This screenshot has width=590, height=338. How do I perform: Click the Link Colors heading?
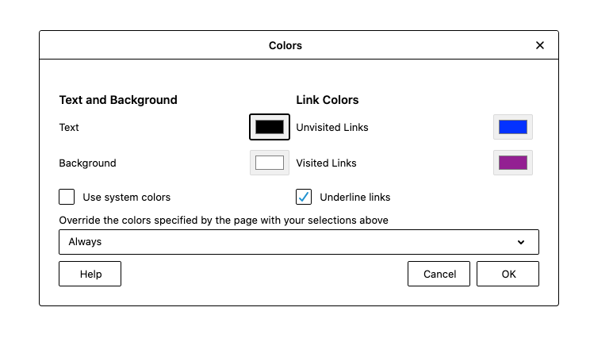(x=327, y=100)
